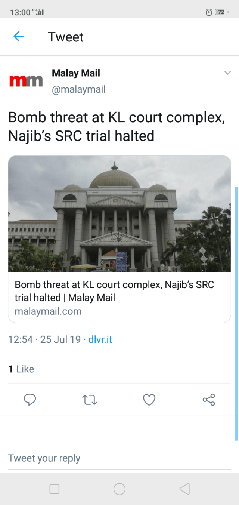
Task: Reply to the tweet via speech bubble icon
Action: [x=30, y=400]
